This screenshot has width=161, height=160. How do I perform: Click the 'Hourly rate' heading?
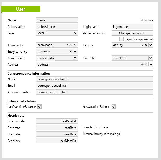pyautogui.click(x=16, y=116)
